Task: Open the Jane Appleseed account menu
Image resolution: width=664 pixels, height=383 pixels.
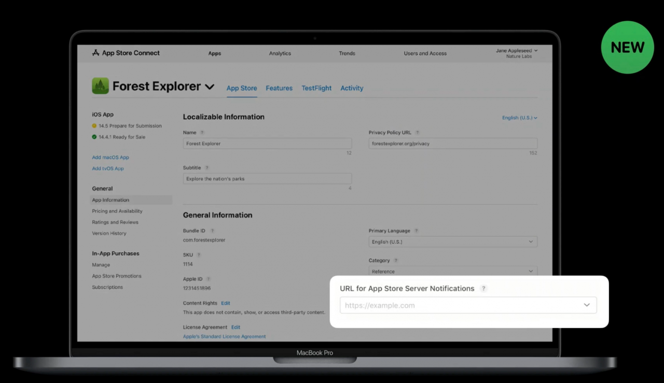Action: click(517, 53)
